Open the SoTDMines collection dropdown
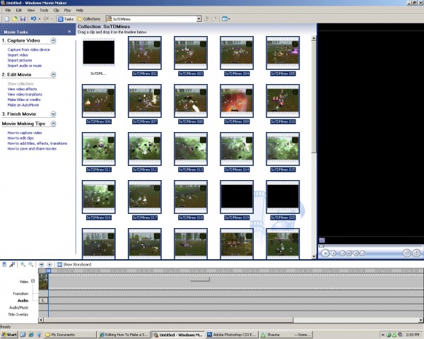This screenshot has width=424, height=339. point(199,18)
